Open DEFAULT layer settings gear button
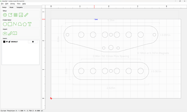The height and width of the screenshot is (112, 187). click(33, 42)
